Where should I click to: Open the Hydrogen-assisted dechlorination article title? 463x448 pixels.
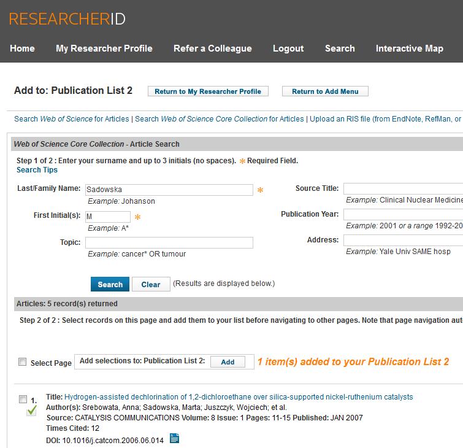click(239, 397)
